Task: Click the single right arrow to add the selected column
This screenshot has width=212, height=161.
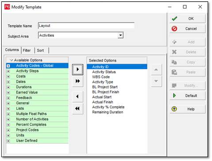Action: (77, 69)
